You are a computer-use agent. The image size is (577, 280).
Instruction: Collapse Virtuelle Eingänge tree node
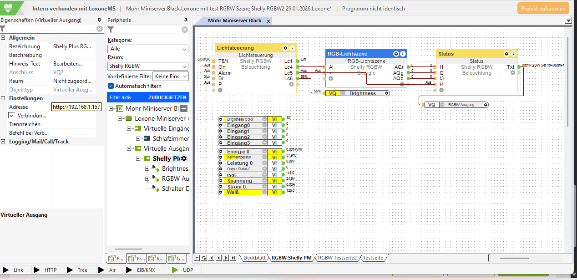pos(129,128)
